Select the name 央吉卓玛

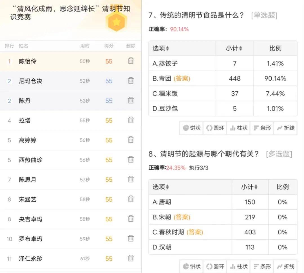[x=30, y=219]
